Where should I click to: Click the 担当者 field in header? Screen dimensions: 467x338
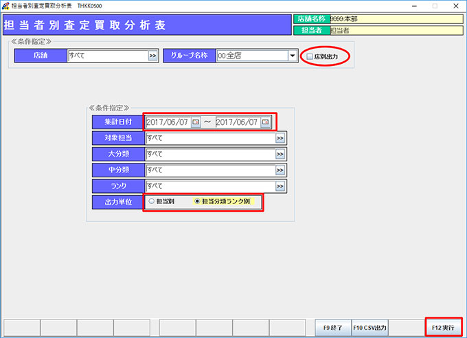tap(396, 30)
